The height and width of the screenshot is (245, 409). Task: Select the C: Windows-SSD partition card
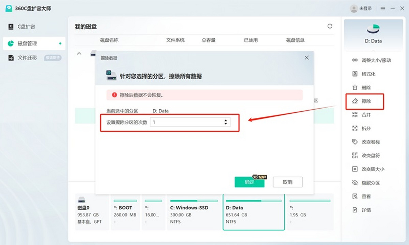(x=194, y=212)
